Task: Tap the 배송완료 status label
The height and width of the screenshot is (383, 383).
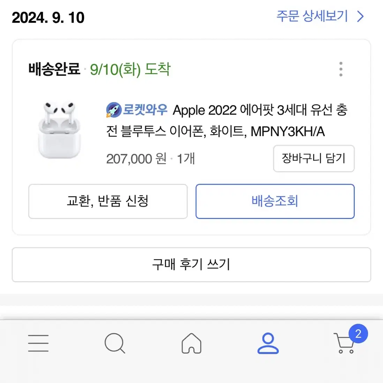Action: (54, 69)
